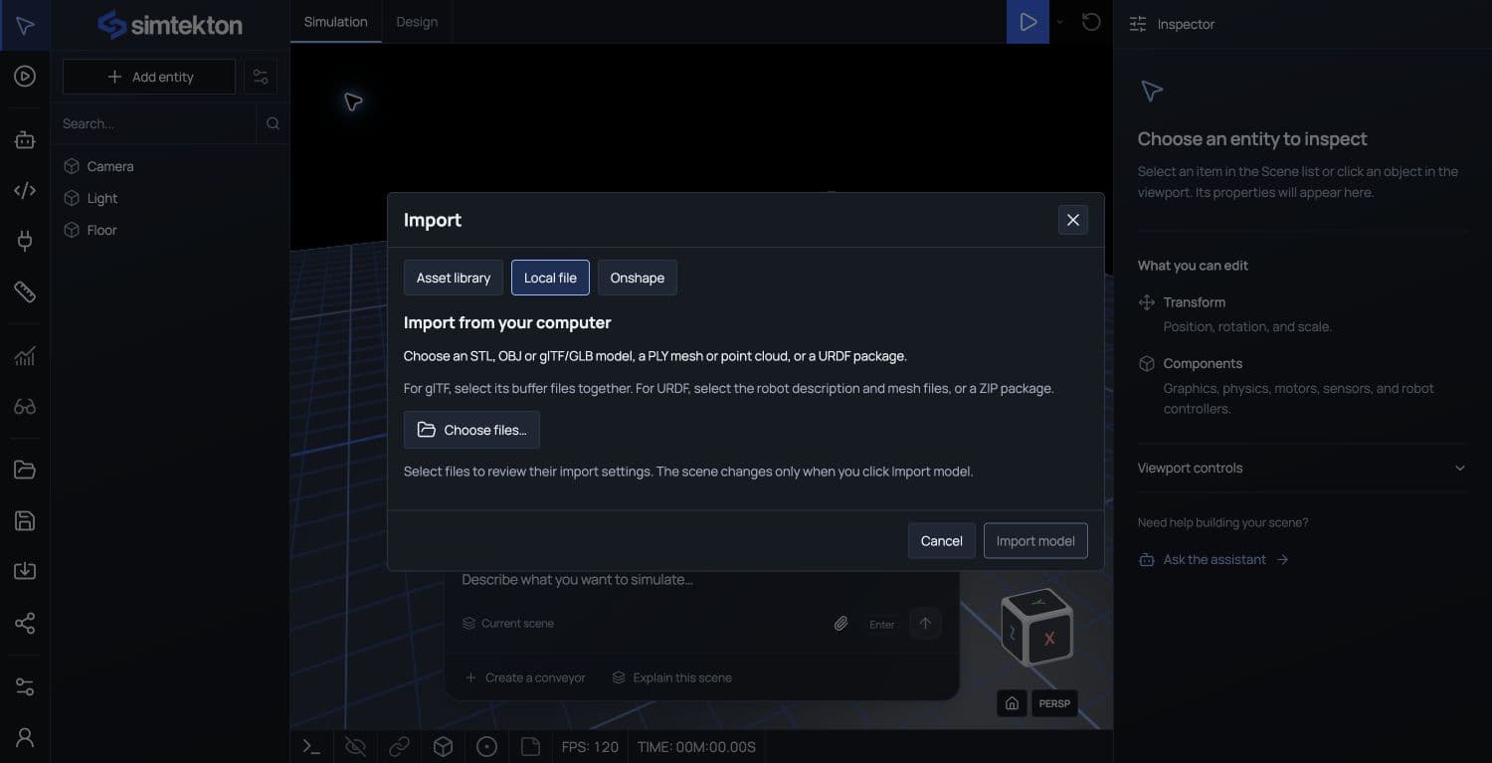
Task: Select the cursor pointer tool in left sidebar
Action: 25,25
